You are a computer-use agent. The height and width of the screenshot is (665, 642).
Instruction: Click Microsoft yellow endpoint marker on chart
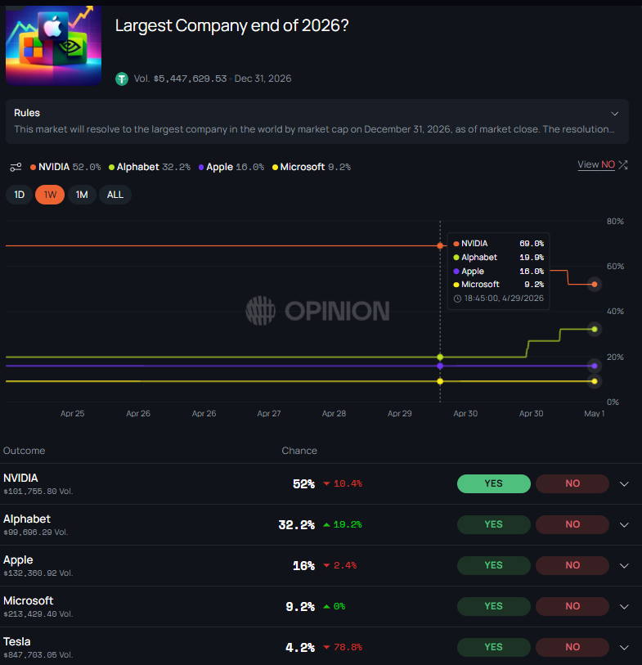pos(595,381)
